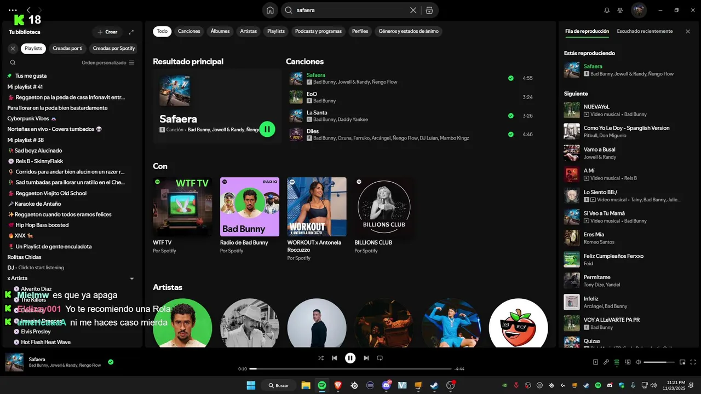Viewport: 701px width, 394px height.
Task: Open Steam from the taskbar
Action: [434, 385]
